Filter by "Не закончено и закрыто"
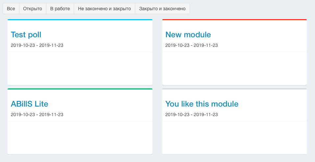 (x=104, y=9)
